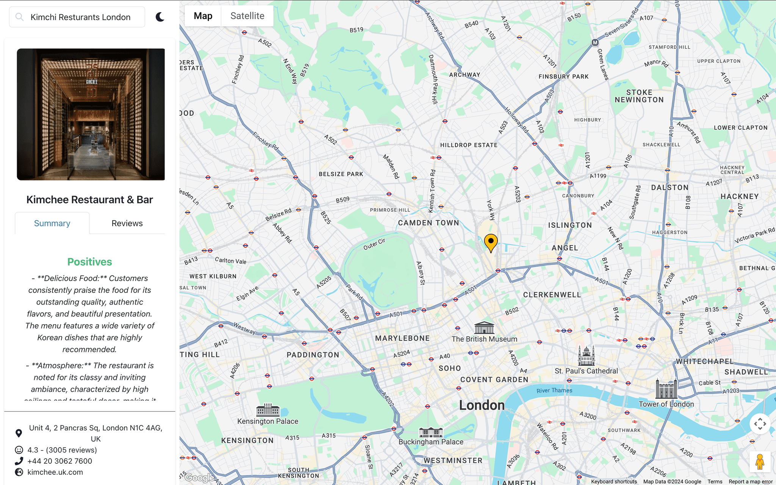776x485 pixels.
Task: Click the yellow restaurant map pin
Action: click(491, 242)
